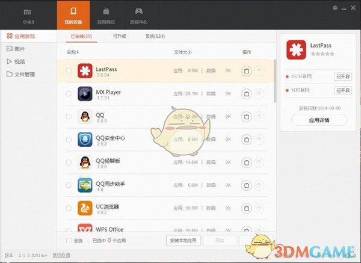The image size is (361, 263).
Task: Toggle WIFI联网 已开启 switch
Action: coord(343,90)
